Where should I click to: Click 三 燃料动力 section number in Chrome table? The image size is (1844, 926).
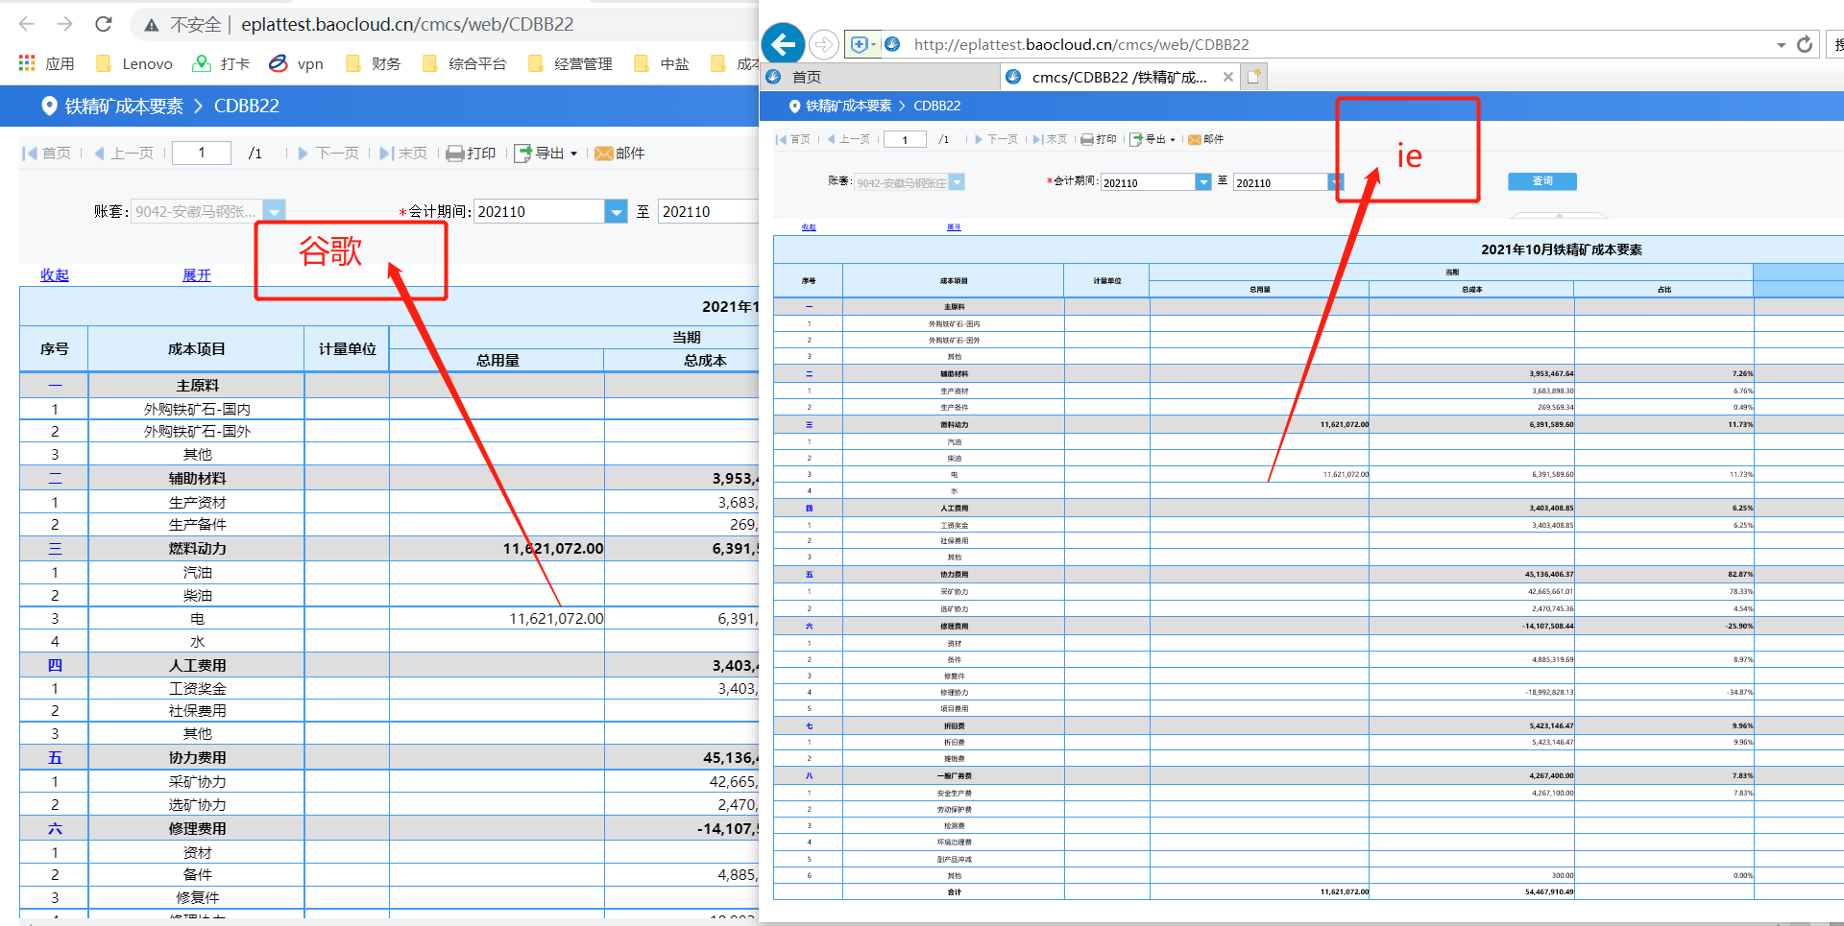point(55,549)
